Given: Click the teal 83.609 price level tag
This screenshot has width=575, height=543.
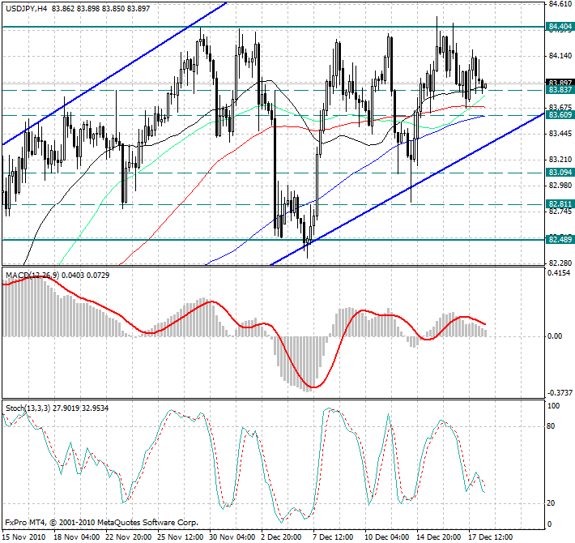Looking at the screenshot, I should 560,115.
